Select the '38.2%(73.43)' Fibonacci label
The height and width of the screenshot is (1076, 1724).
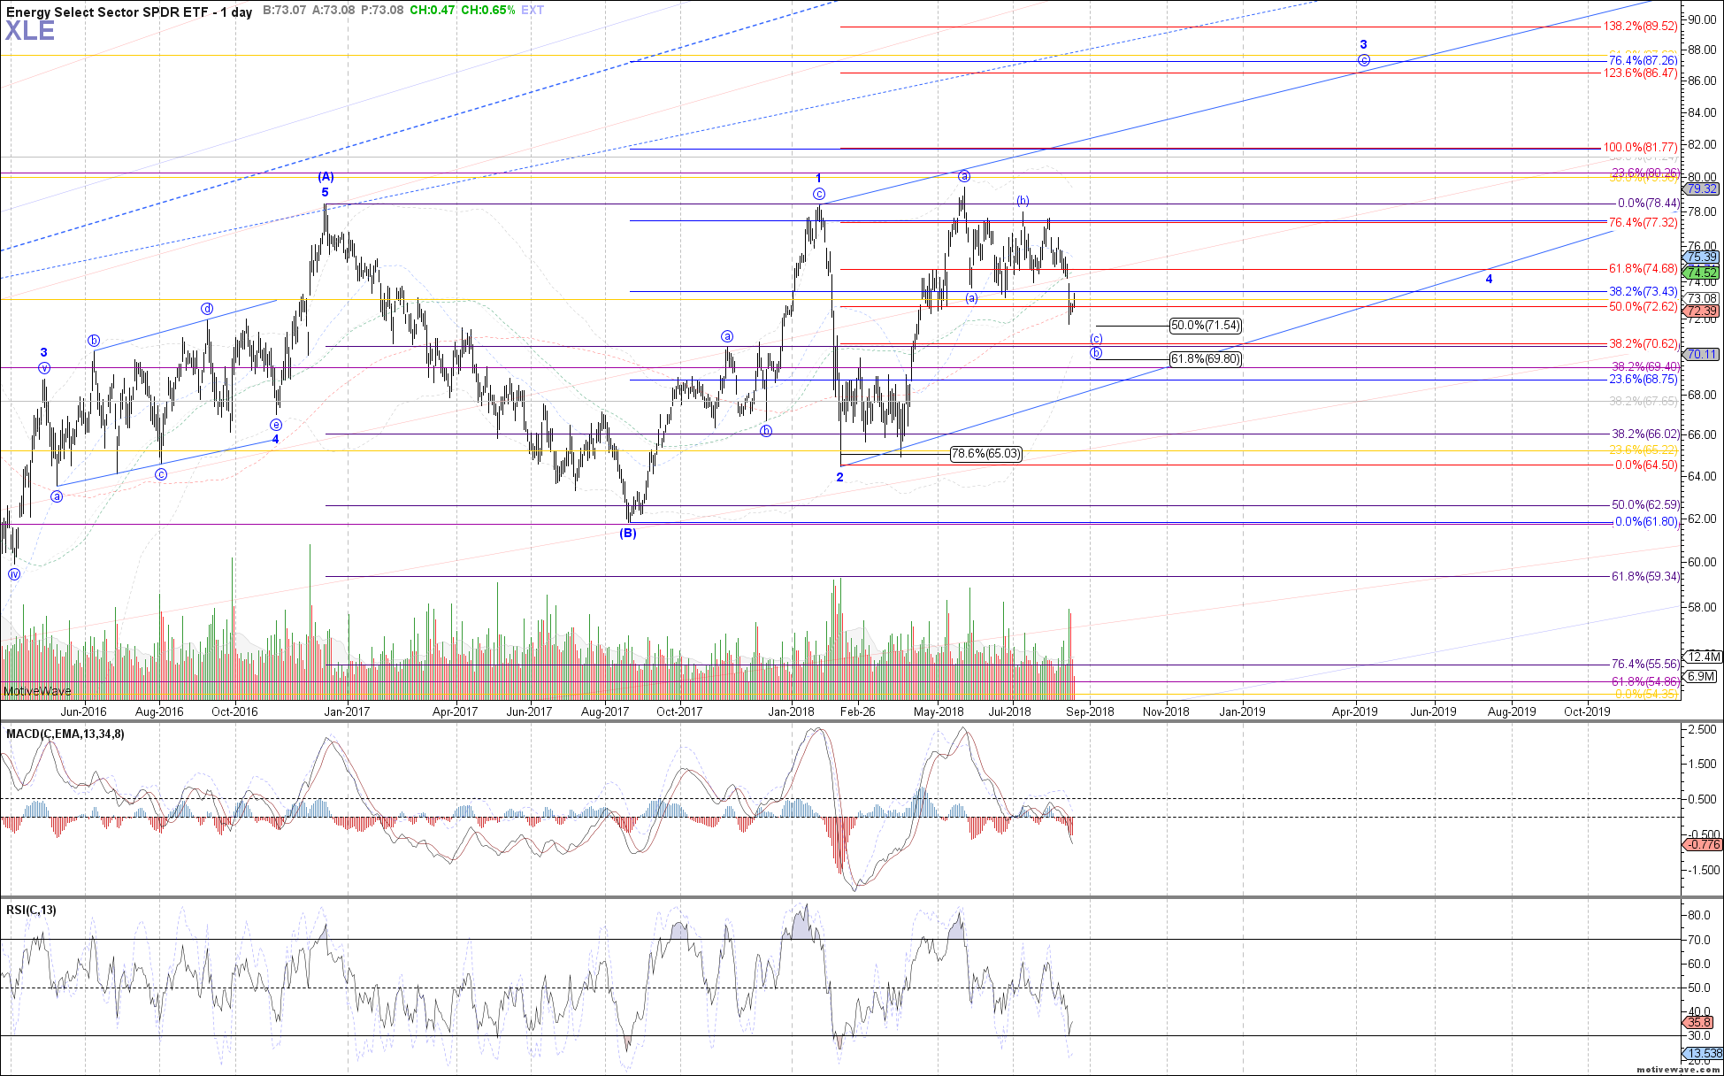coord(1644,291)
